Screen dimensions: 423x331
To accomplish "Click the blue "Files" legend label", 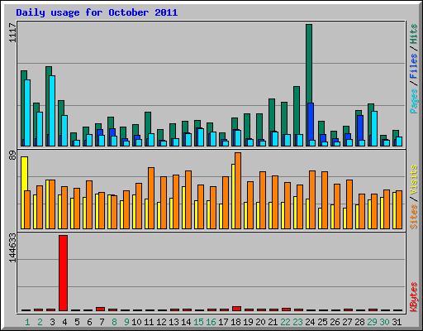I will tap(414, 65).
